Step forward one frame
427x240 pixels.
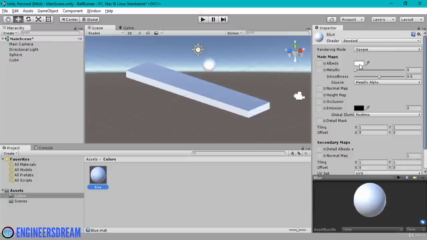pos(223,19)
